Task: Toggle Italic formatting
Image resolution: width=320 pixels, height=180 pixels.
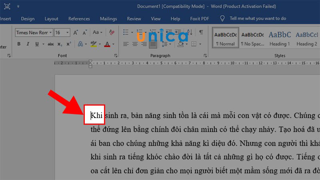Action: pos(28,44)
